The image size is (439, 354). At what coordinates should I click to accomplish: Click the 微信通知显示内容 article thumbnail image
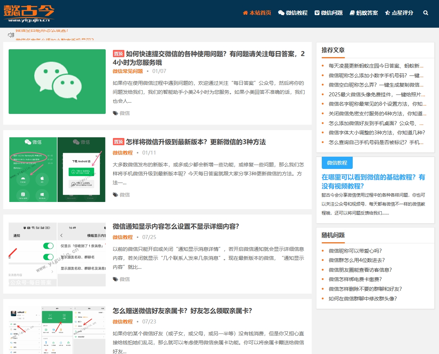tap(57, 254)
